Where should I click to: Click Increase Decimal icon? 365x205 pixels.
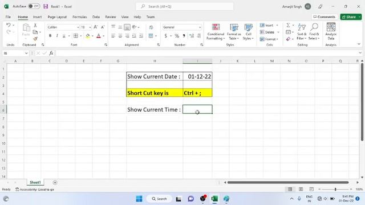192,36
